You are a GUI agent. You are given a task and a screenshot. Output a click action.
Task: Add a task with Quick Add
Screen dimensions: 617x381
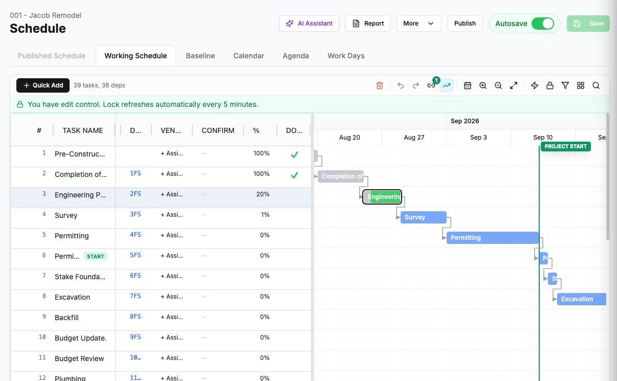43,85
